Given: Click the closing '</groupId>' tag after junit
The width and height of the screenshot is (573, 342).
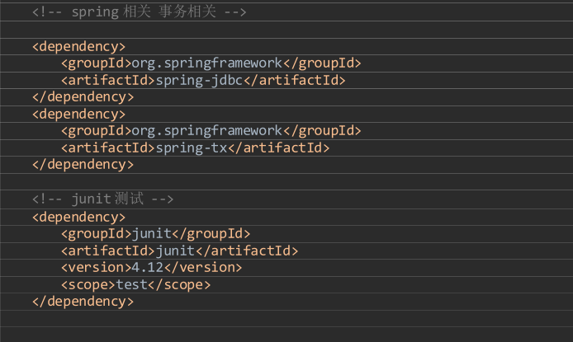Looking at the screenshot, I should tap(211, 234).
